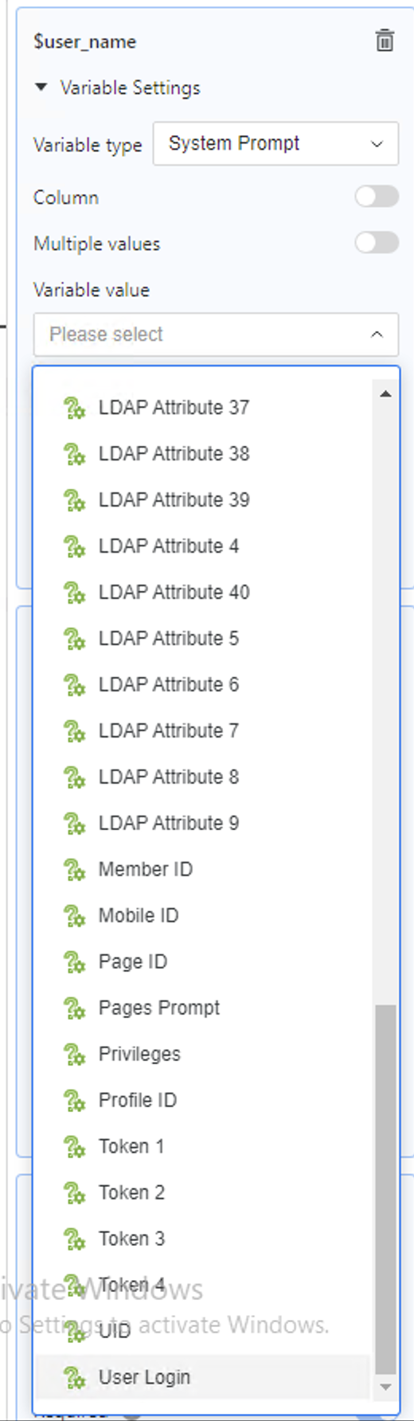Collapse the Variable Settings section
This screenshot has width=414, height=1421.
click(41, 88)
